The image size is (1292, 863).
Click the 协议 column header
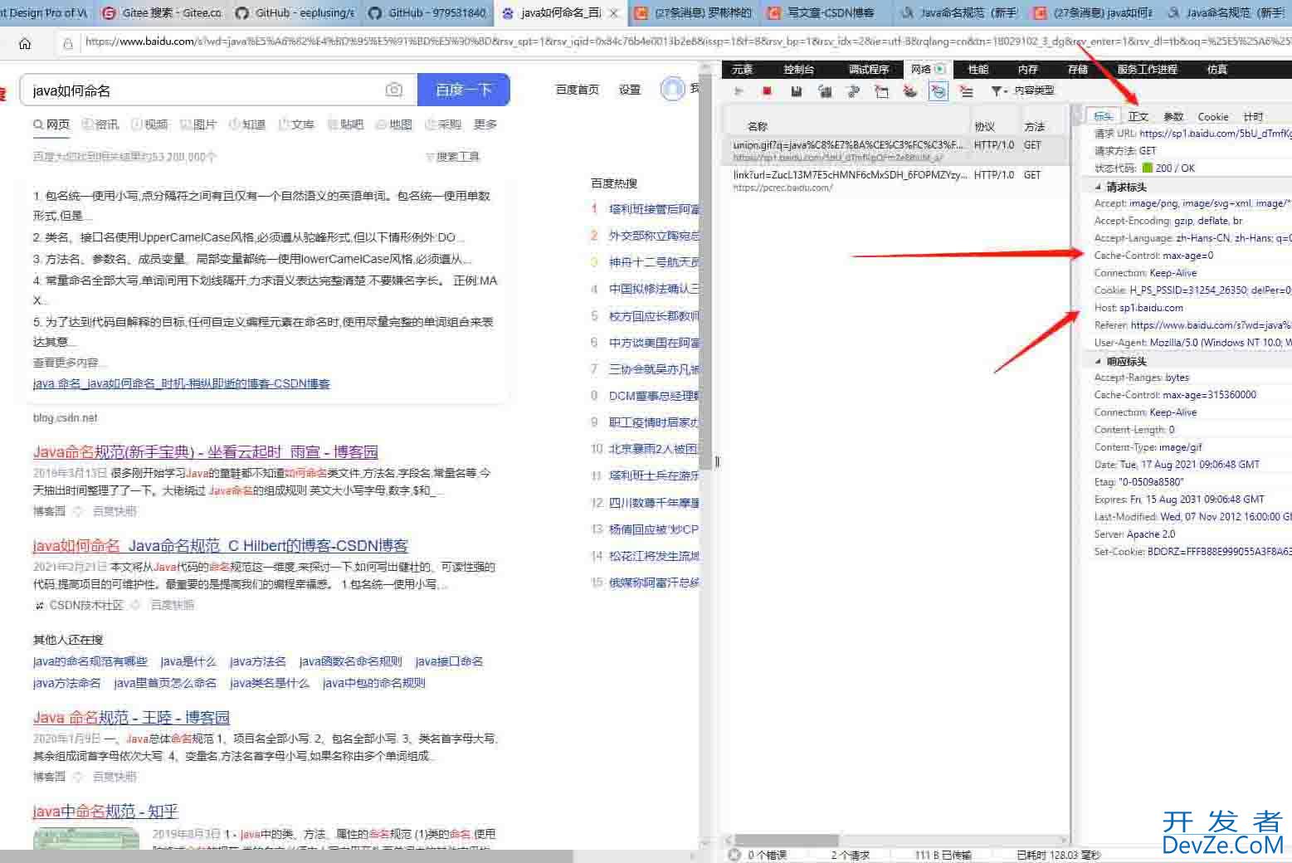[984, 127]
